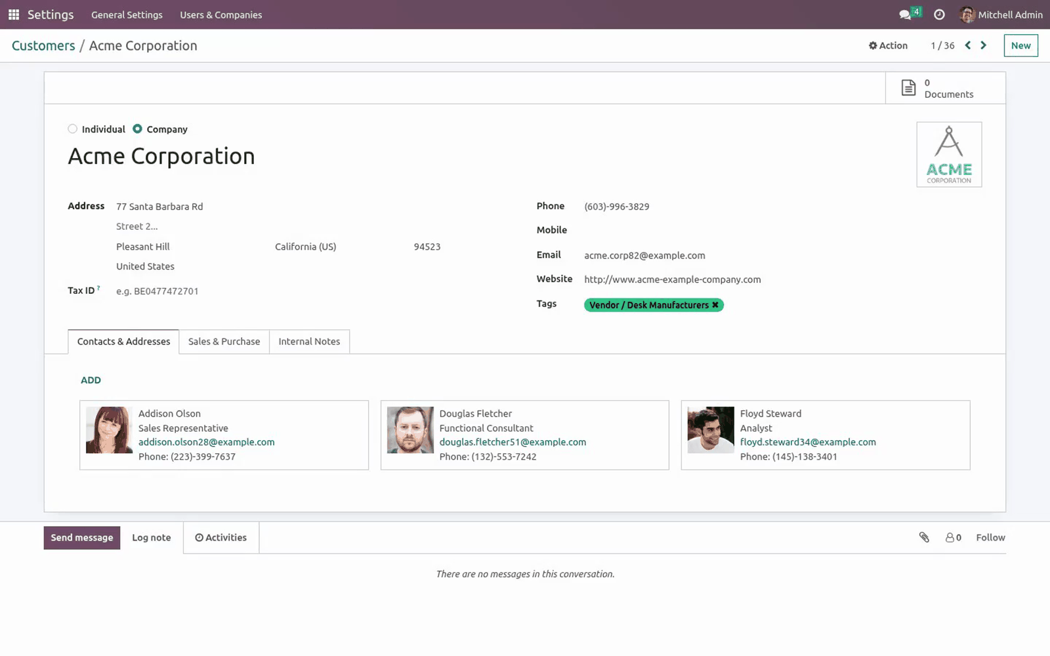Select the Company radio option

point(137,129)
